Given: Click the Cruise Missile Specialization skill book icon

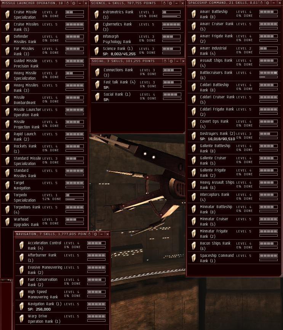Looking at the screenshot, I should coord(8,14).
